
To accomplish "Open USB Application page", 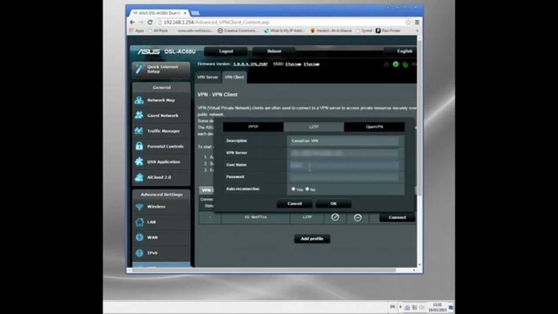I will pyautogui.click(x=161, y=162).
